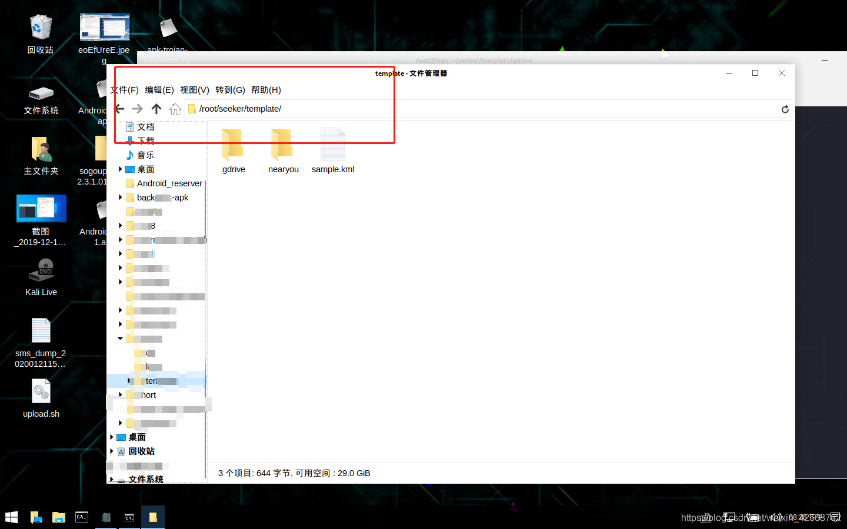847x529 pixels.
Task: Select the bold 回收站 tree entry
Action: 142,451
